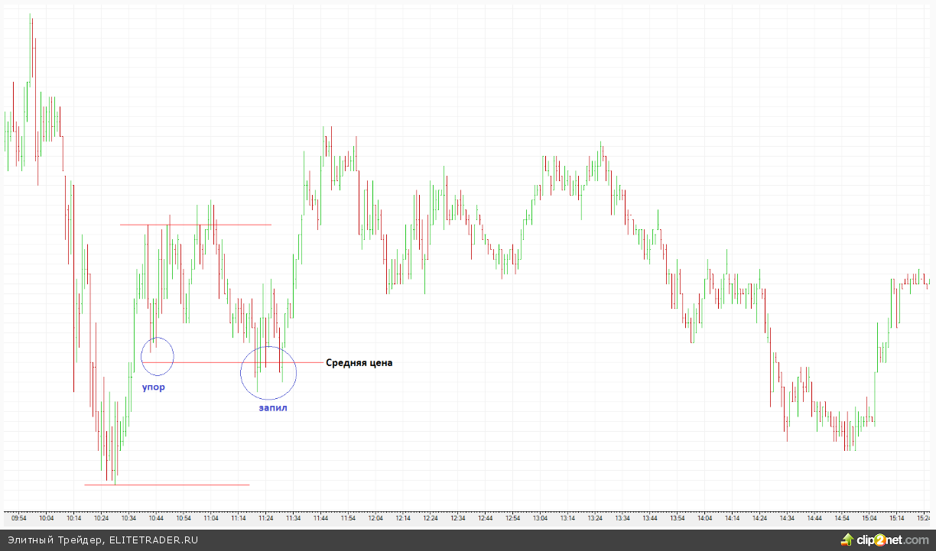
Task: Click the 09:54 time axis label
Action: (x=19, y=518)
